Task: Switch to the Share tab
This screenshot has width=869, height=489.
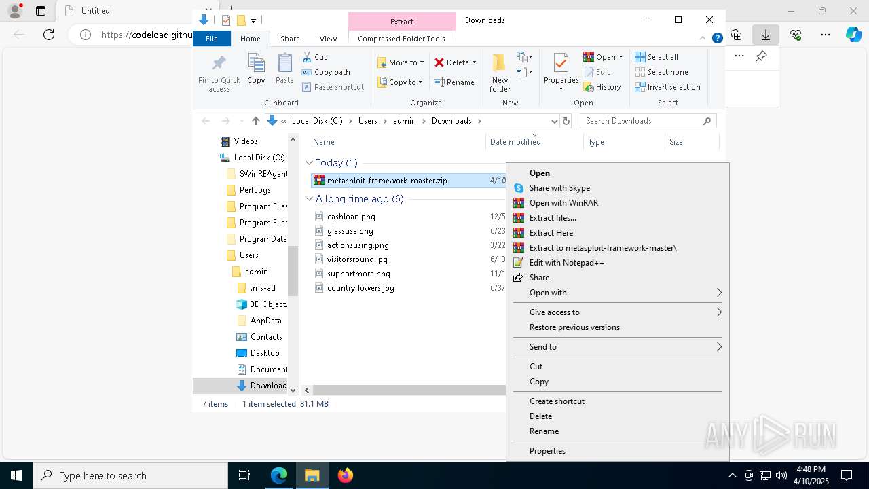Action: coord(290,39)
